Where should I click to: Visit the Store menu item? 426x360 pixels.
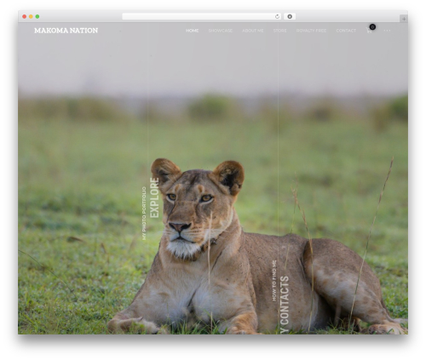click(x=279, y=31)
